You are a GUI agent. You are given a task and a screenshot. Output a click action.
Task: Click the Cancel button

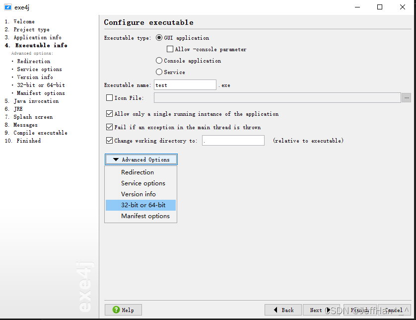coord(394,310)
